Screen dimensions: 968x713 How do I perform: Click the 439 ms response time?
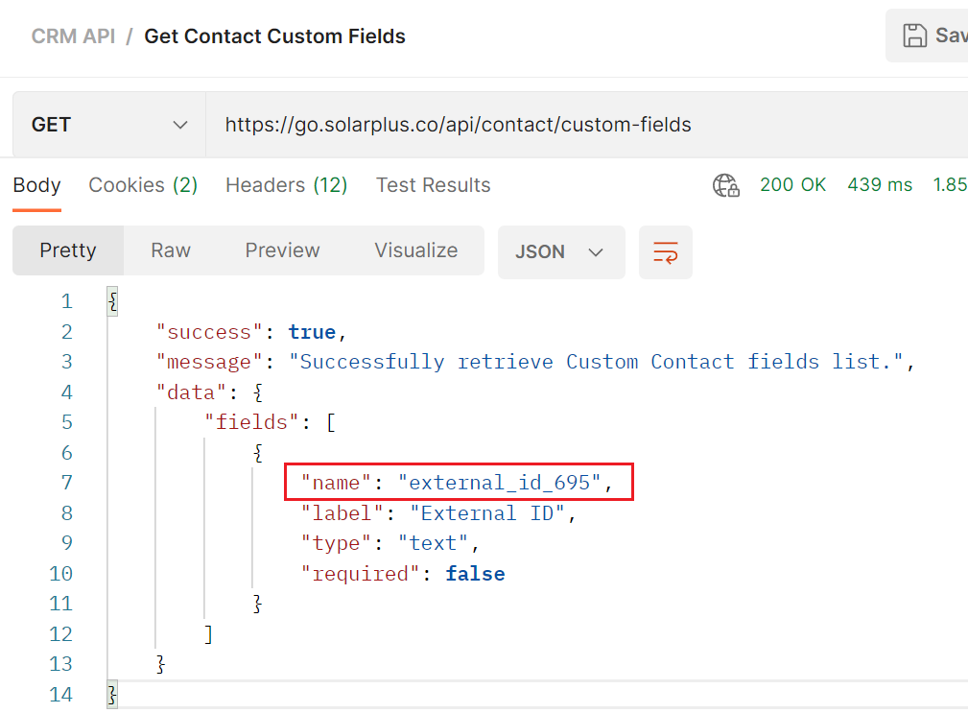880,185
